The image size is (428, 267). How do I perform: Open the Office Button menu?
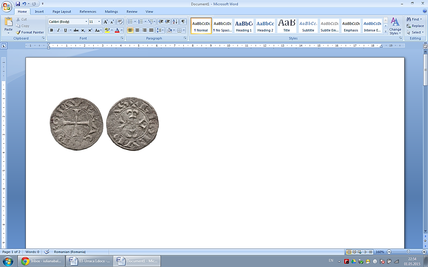tap(6, 6)
